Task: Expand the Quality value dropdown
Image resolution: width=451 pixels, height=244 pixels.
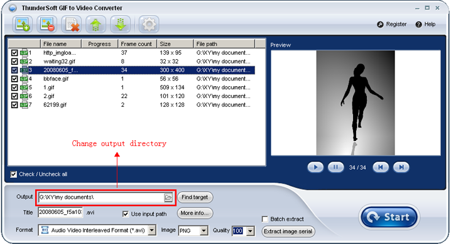Action: click(250, 231)
